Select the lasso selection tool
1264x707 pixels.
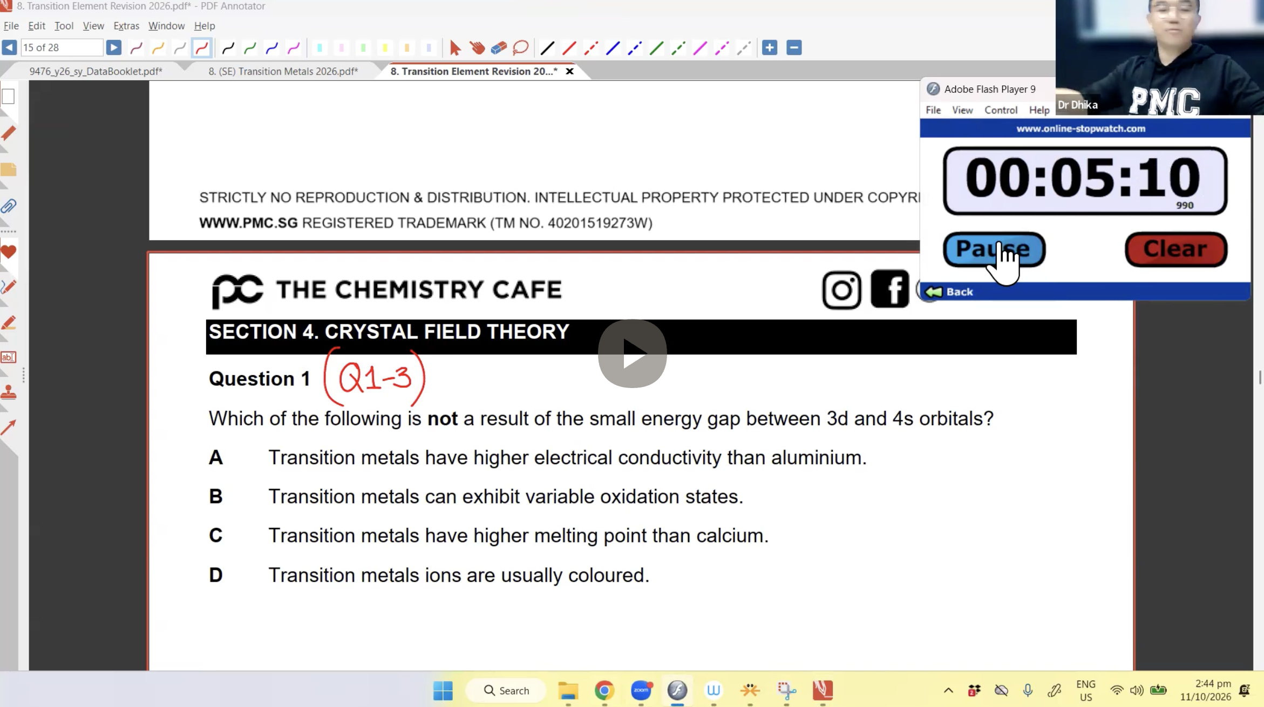coord(521,48)
